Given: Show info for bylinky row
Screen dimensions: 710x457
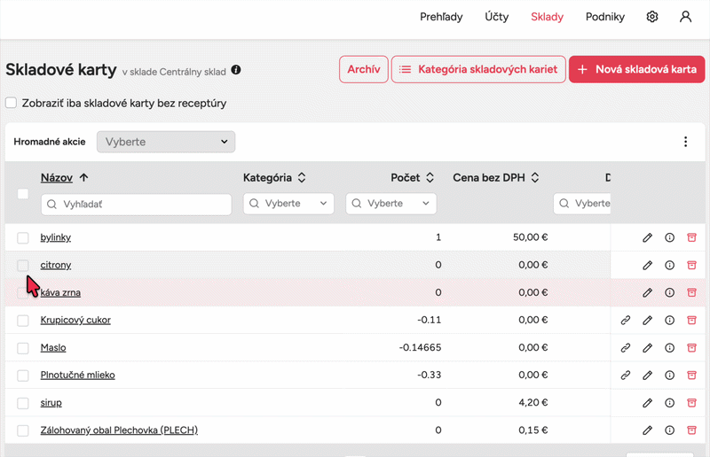Looking at the screenshot, I should pyautogui.click(x=670, y=237).
